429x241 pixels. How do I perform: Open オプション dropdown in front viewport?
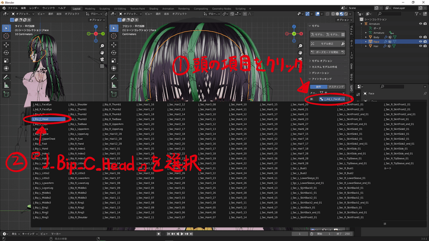(x=344, y=20)
